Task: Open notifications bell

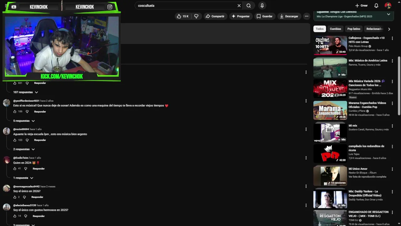Action: pos(376,6)
